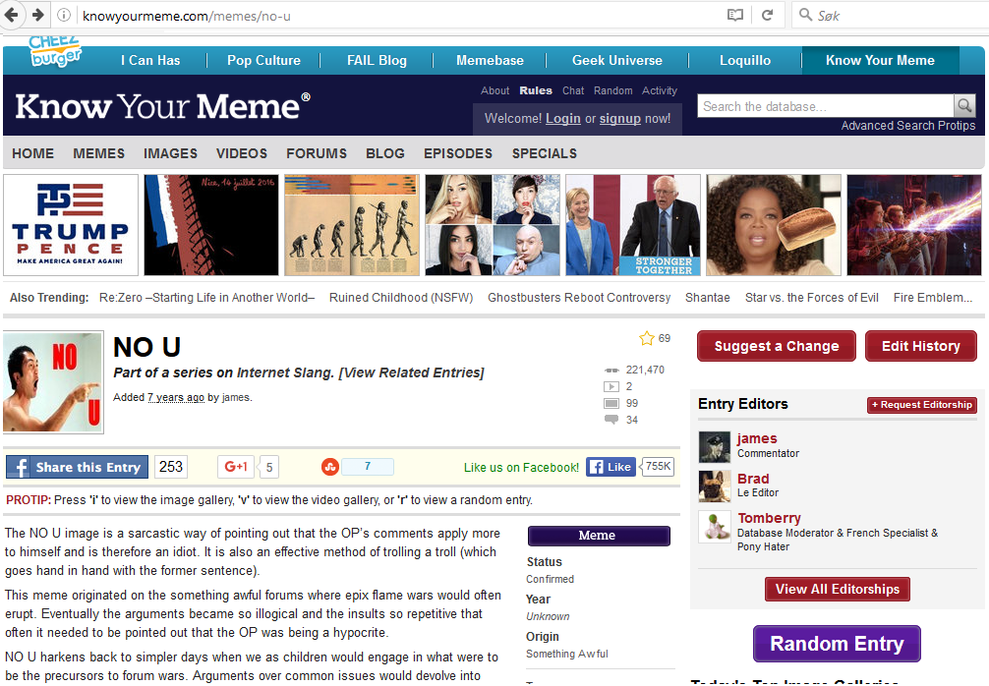
Task: Favorite the entry with the star icon
Action: pos(647,339)
